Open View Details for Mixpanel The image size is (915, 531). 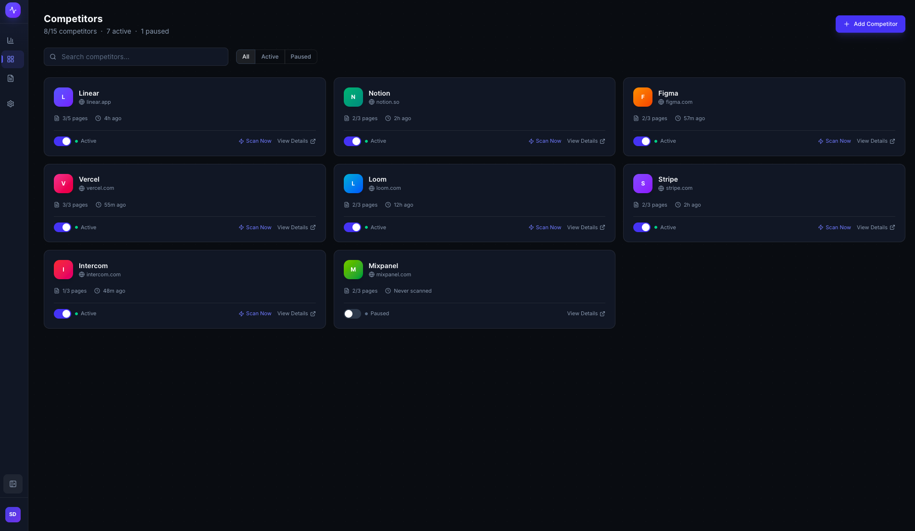pyautogui.click(x=586, y=313)
